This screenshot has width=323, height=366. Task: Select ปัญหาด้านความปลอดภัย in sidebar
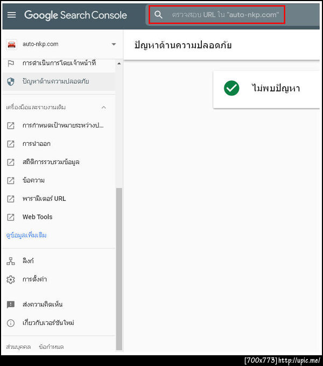tap(59, 81)
